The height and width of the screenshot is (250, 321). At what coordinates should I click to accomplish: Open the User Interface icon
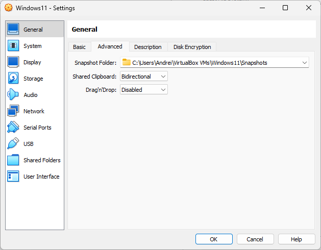[x=13, y=177]
